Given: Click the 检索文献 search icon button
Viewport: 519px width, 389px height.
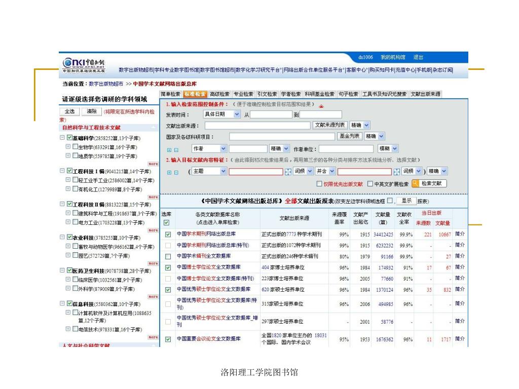Looking at the screenshot, I should pyautogui.click(x=429, y=183).
